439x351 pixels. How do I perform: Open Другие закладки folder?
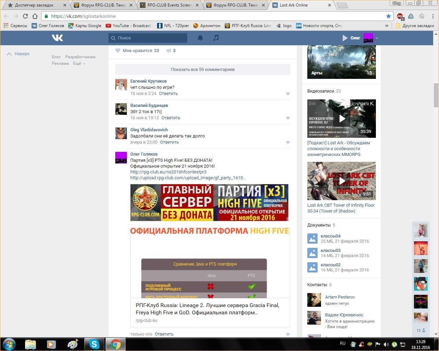[x=415, y=26]
